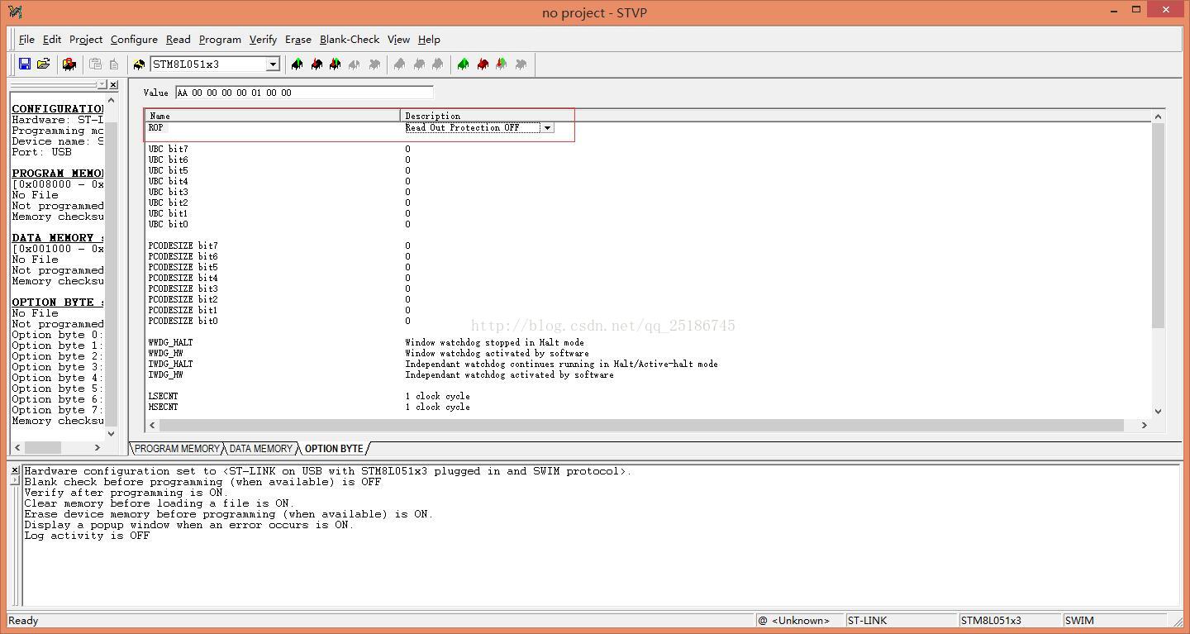
Task: Click red-arrow Program current tab icon
Action: tap(317, 64)
